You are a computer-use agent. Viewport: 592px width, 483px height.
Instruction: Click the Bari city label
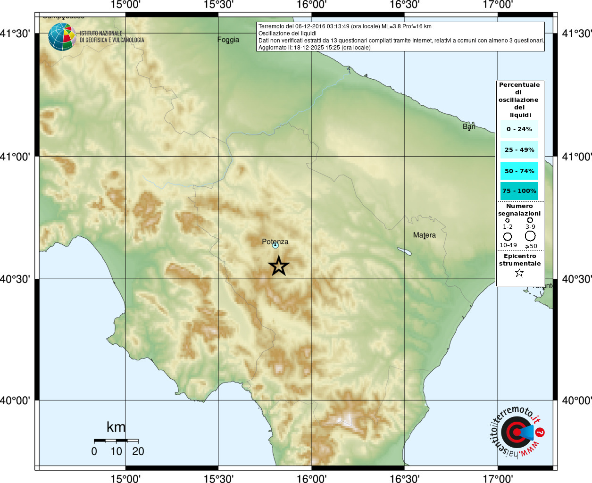pos(469,126)
